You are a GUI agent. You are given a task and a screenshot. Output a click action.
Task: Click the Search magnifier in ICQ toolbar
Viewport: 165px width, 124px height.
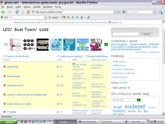[x=49, y=17]
